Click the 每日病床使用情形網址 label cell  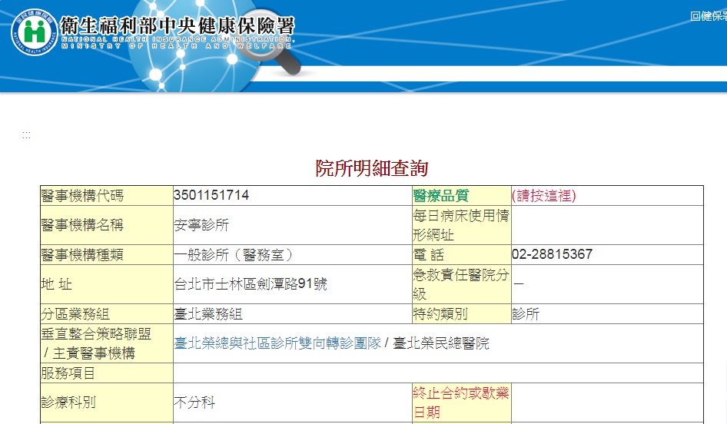point(462,225)
